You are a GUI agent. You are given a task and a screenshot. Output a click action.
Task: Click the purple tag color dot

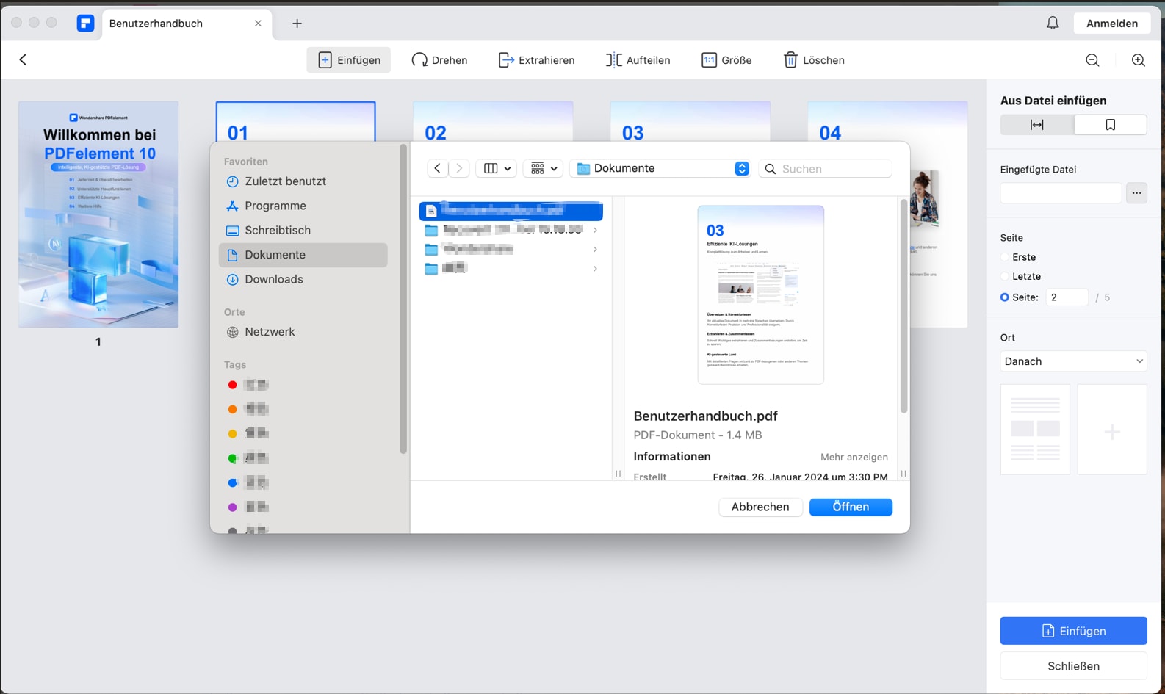click(x=233, y=507)
